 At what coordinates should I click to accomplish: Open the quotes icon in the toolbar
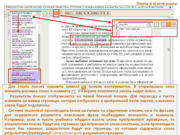pyautogui.click(x=60, y=13)
